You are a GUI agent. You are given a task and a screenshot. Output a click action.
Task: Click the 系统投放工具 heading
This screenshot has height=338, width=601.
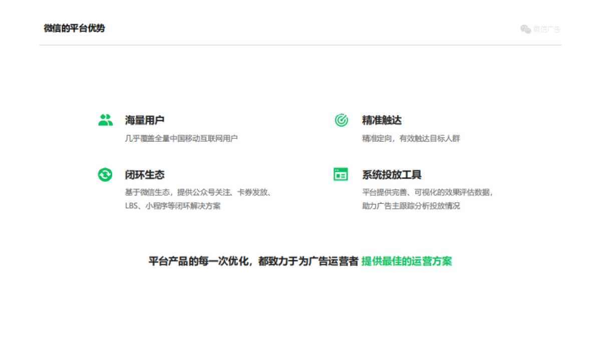(390, 174)
